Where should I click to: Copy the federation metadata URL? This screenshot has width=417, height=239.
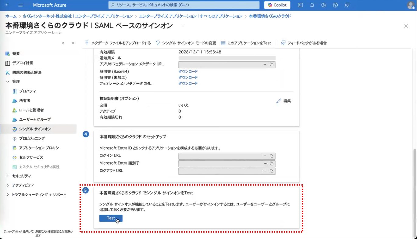[271, 64]
